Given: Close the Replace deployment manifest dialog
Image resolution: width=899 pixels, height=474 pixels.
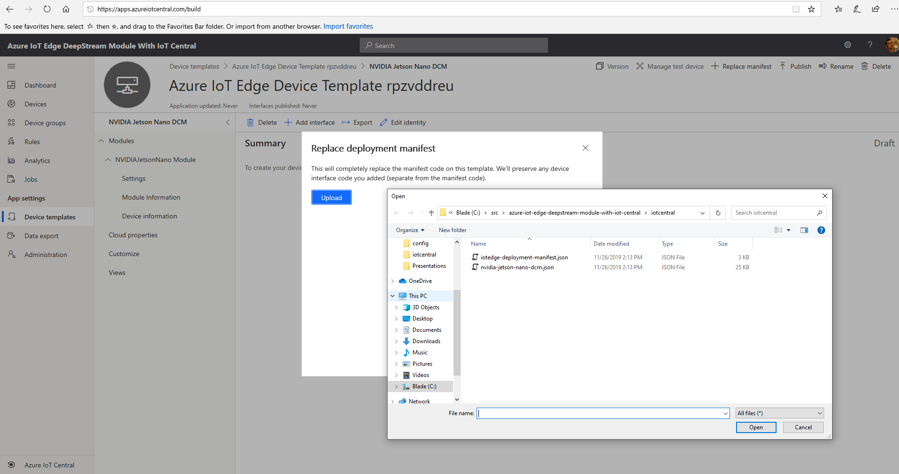Looking at the screenshot, I should click(x=585, y=148).
